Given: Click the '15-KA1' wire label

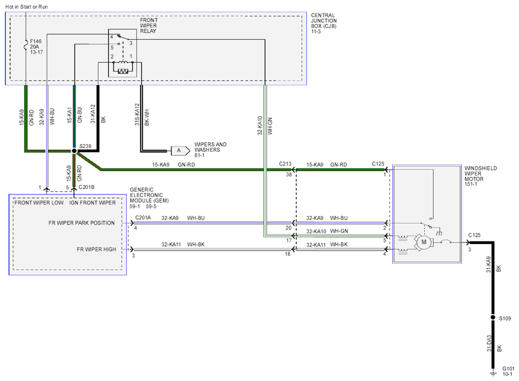Looking at the screenshot, I should coord(69,115).
